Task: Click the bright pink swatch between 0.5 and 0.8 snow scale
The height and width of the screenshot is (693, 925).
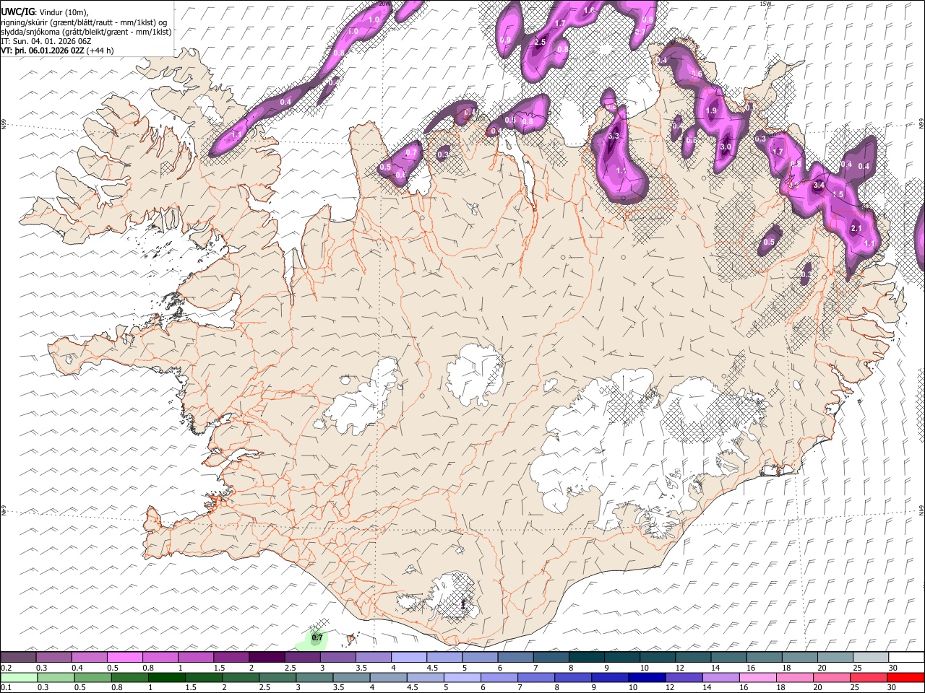Action: [x=125, y=658]
